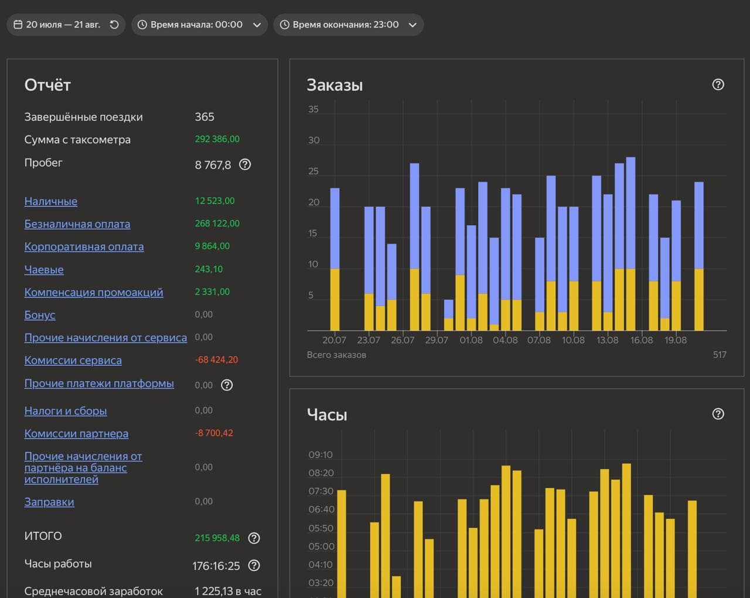Screen dimensions: 750x598
Task: Open the Компенсация промоакций link
Action: (94, 292)
